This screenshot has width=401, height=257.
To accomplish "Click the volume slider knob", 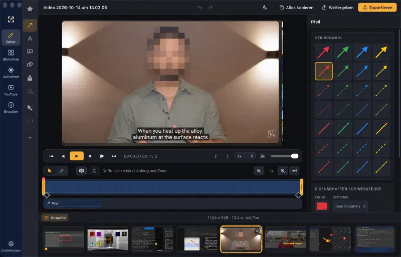I will (x=295, y=156).
